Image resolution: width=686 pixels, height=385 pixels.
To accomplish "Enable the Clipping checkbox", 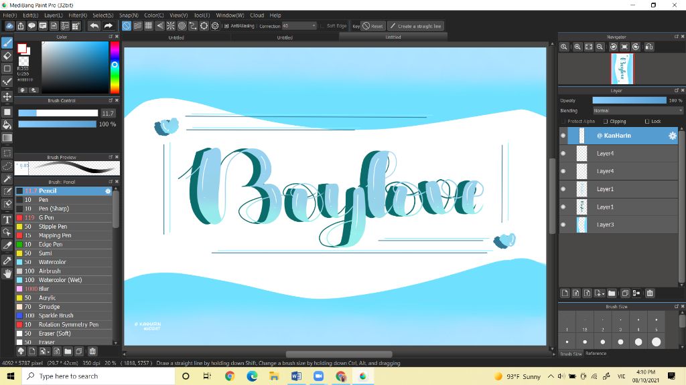I will (606, 122).
